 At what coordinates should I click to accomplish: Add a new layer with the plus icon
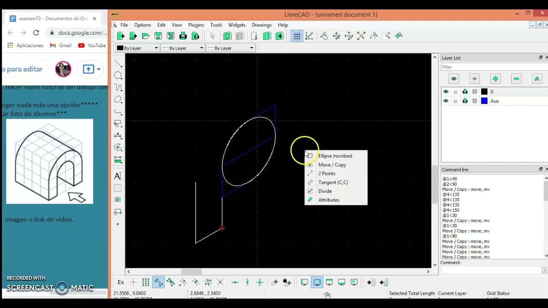click(x=495, y=79)
